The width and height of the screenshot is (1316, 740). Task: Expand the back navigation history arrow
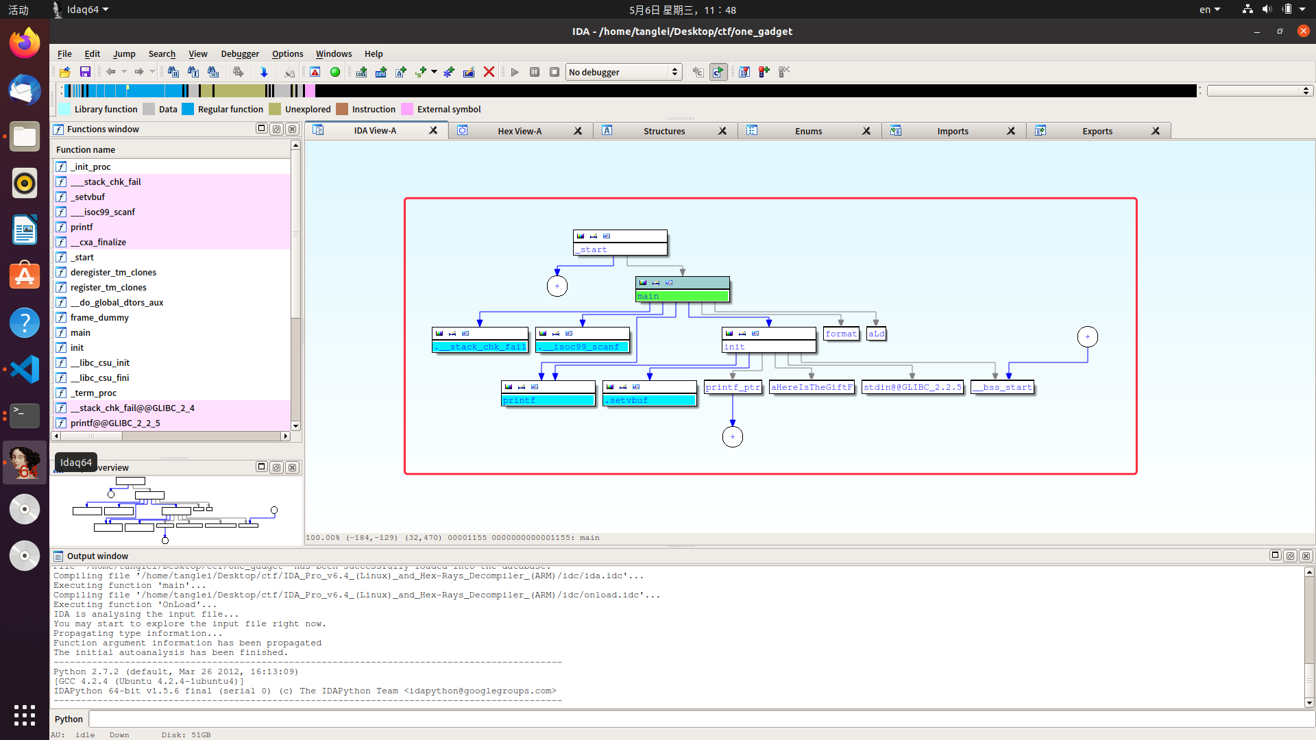pyautogui.click(x=124, y=72)
